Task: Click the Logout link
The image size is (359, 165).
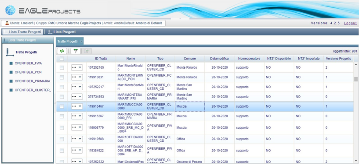Action: click(350, 23)
